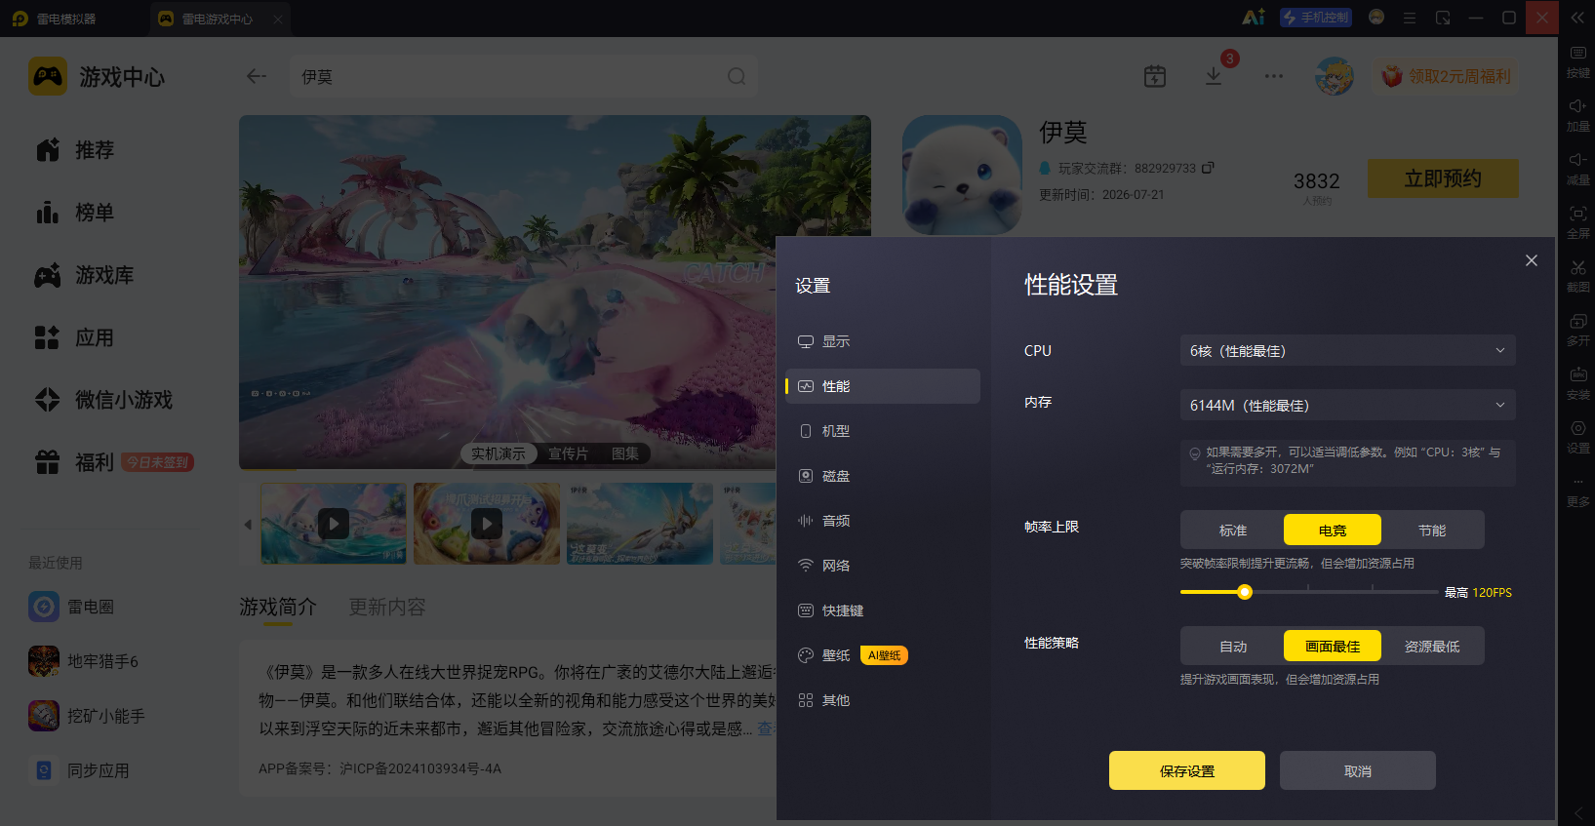
Task: Open 雷电圈 from recently used
Action: pyautogui.click(x=71, y=607)
